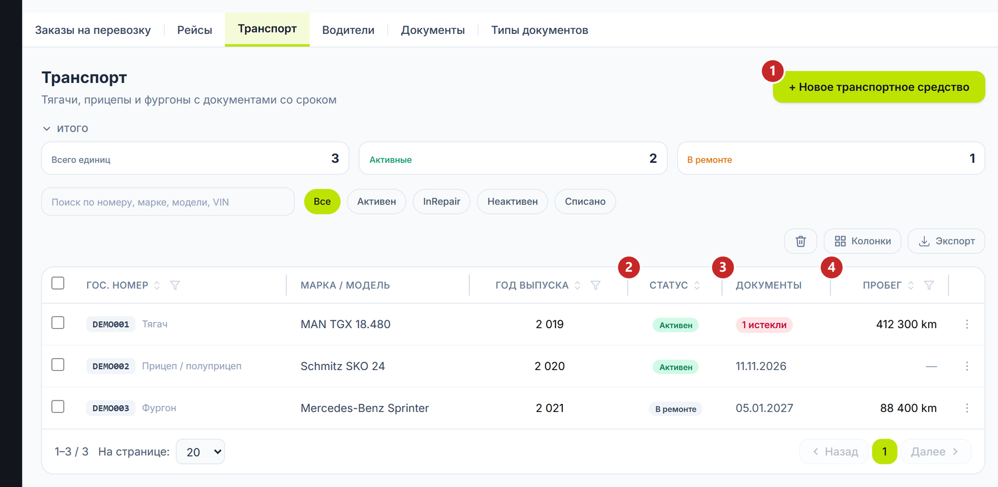The image size is (998, 487).
Task: Click the 412 300 km mileage value
Action: [906, 324]
